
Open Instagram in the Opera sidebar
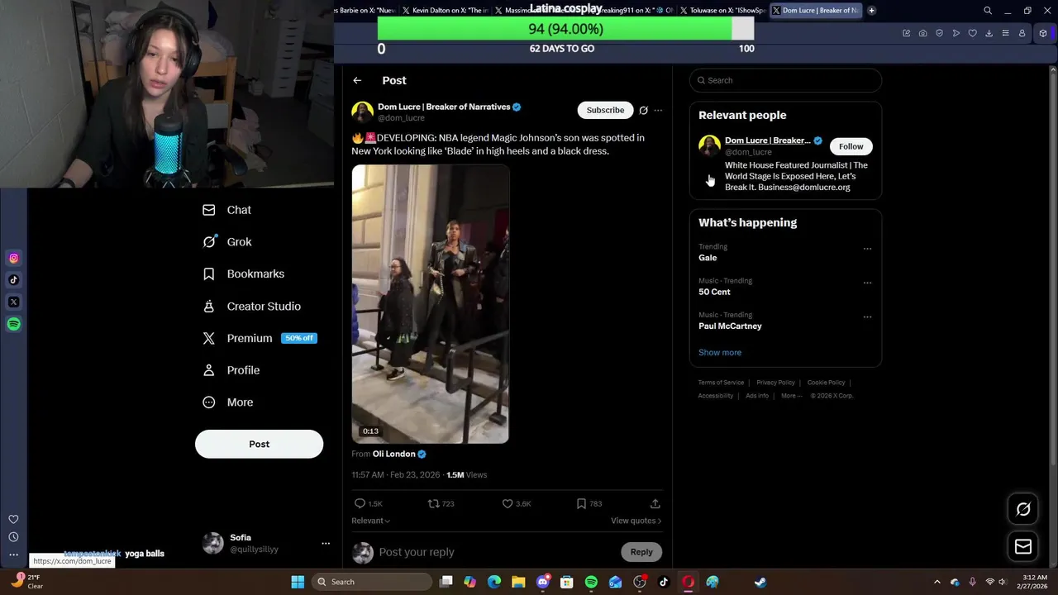(13, 259)
